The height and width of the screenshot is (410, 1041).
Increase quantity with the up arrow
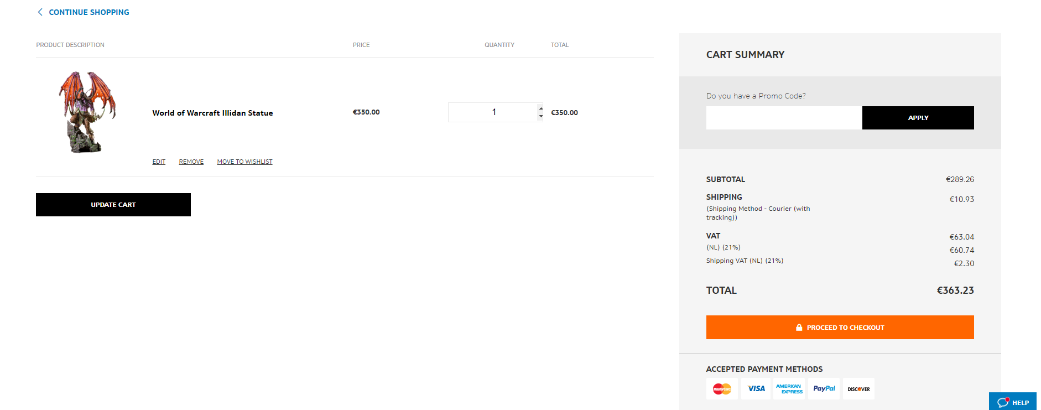coord(540,108)
